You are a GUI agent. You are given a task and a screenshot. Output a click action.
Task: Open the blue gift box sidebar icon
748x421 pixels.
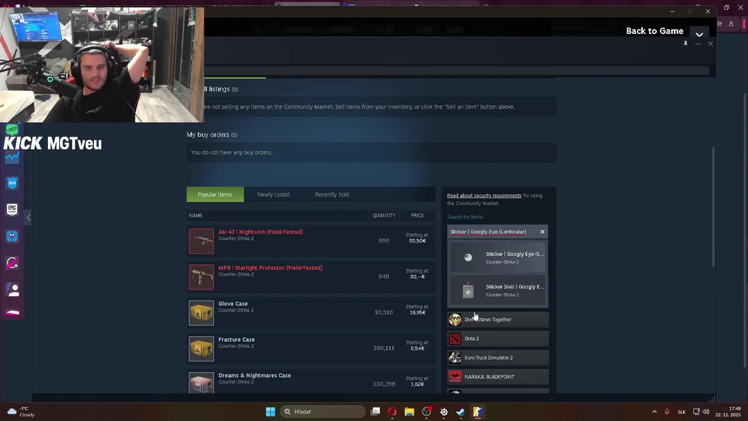click(12, 236)
